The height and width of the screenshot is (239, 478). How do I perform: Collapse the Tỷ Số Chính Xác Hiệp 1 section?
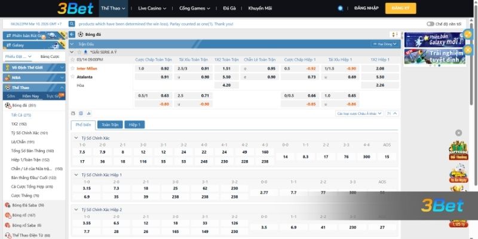[x=75, y=174]
